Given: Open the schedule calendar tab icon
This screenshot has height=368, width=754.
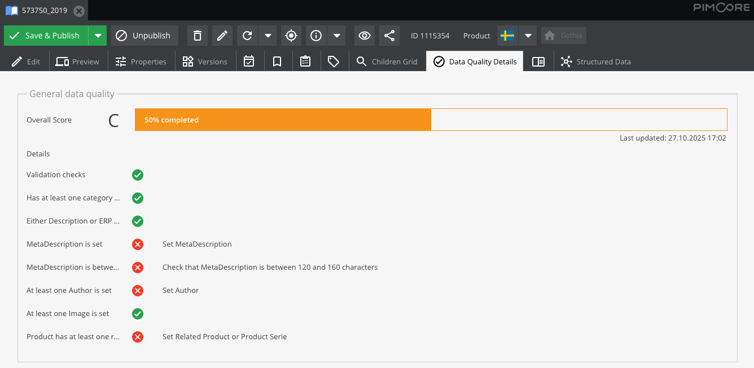Looking at the screenshot, I should tap(249, 62).
